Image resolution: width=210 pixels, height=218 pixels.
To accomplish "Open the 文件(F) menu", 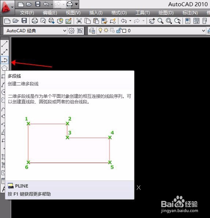I will (x=27, y=13).
